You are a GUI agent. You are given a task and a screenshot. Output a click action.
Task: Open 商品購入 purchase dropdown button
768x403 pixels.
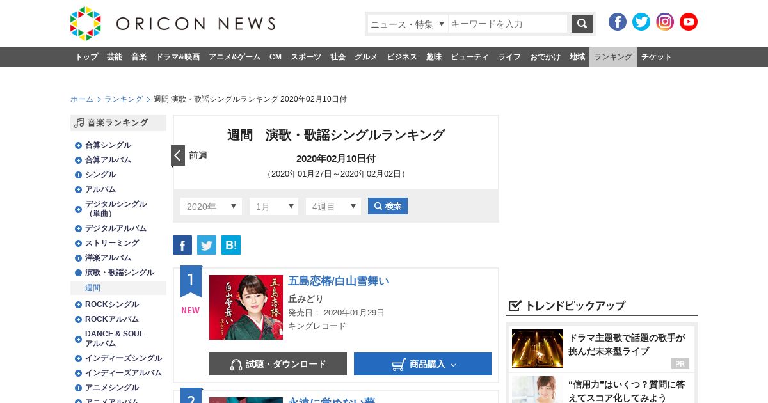(422, 364)
